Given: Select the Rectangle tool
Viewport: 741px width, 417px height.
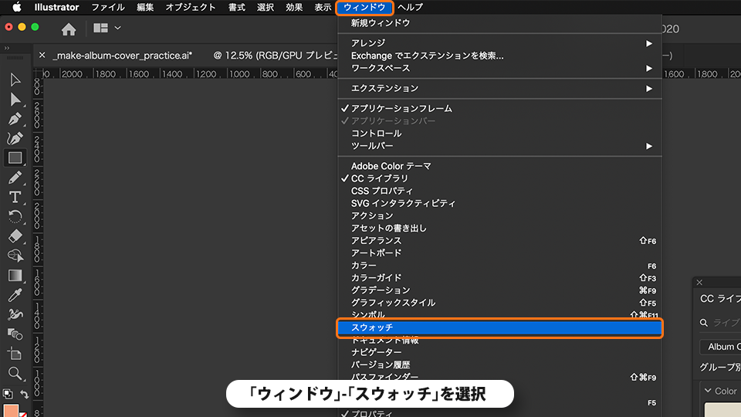Looking at the screenshot, I should (15, 158).
